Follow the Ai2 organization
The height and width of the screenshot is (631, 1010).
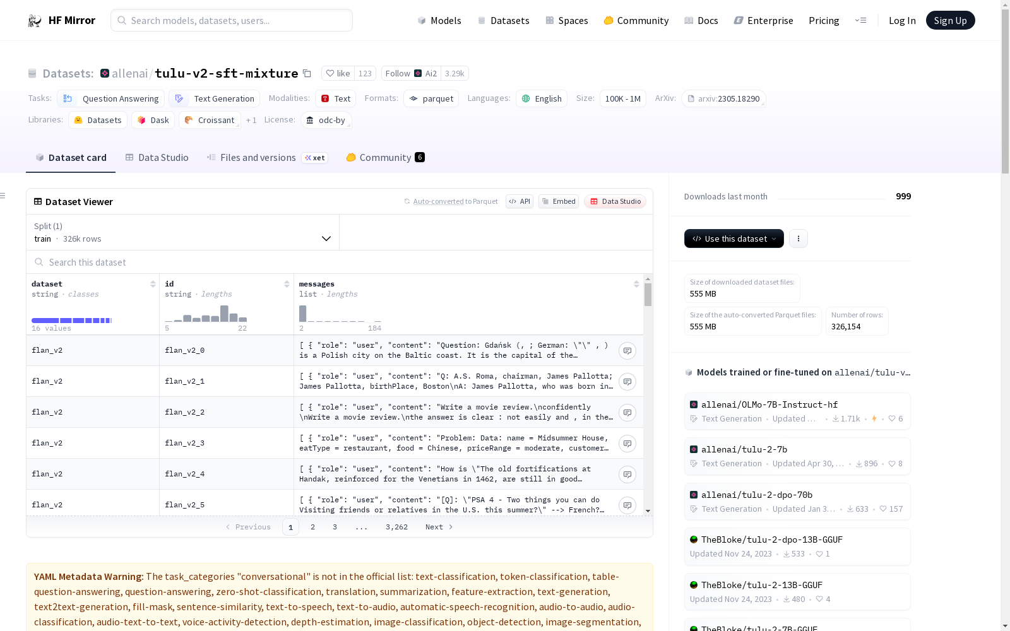tap(411, 73)
